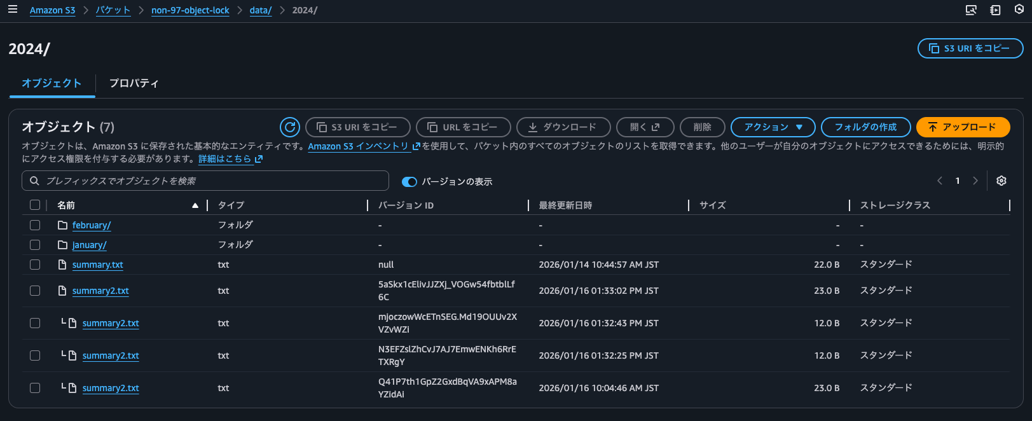Viewport: 1032px width, 421px height.
Task: Click the refresh objects icon
Action: click(x=290, y=127)
